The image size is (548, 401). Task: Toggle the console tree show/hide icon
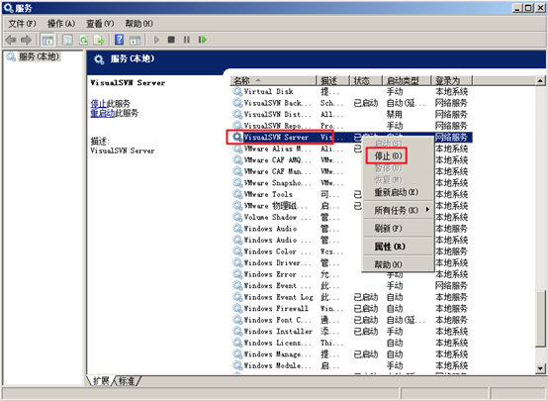point(47,40)
